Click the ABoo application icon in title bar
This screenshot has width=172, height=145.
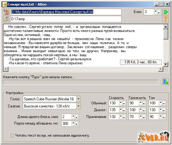(4, 4)
